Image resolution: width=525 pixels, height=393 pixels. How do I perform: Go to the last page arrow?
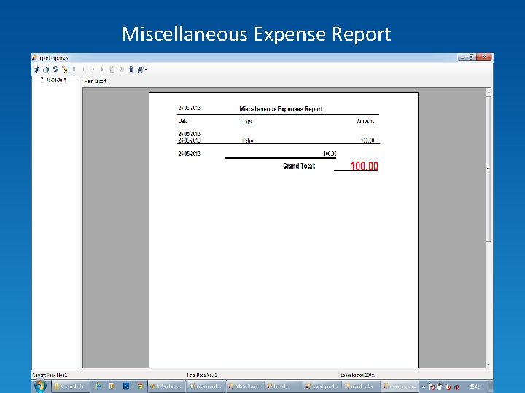point(102,70)
